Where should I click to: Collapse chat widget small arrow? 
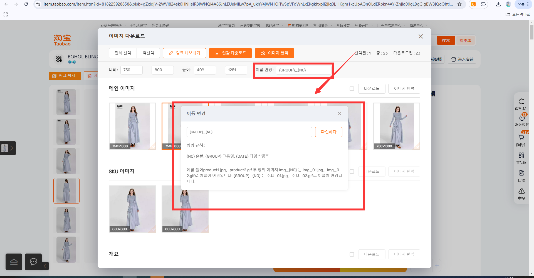click(45, 266)
